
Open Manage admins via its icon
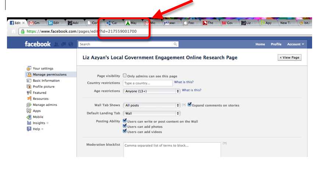(29, 105)
